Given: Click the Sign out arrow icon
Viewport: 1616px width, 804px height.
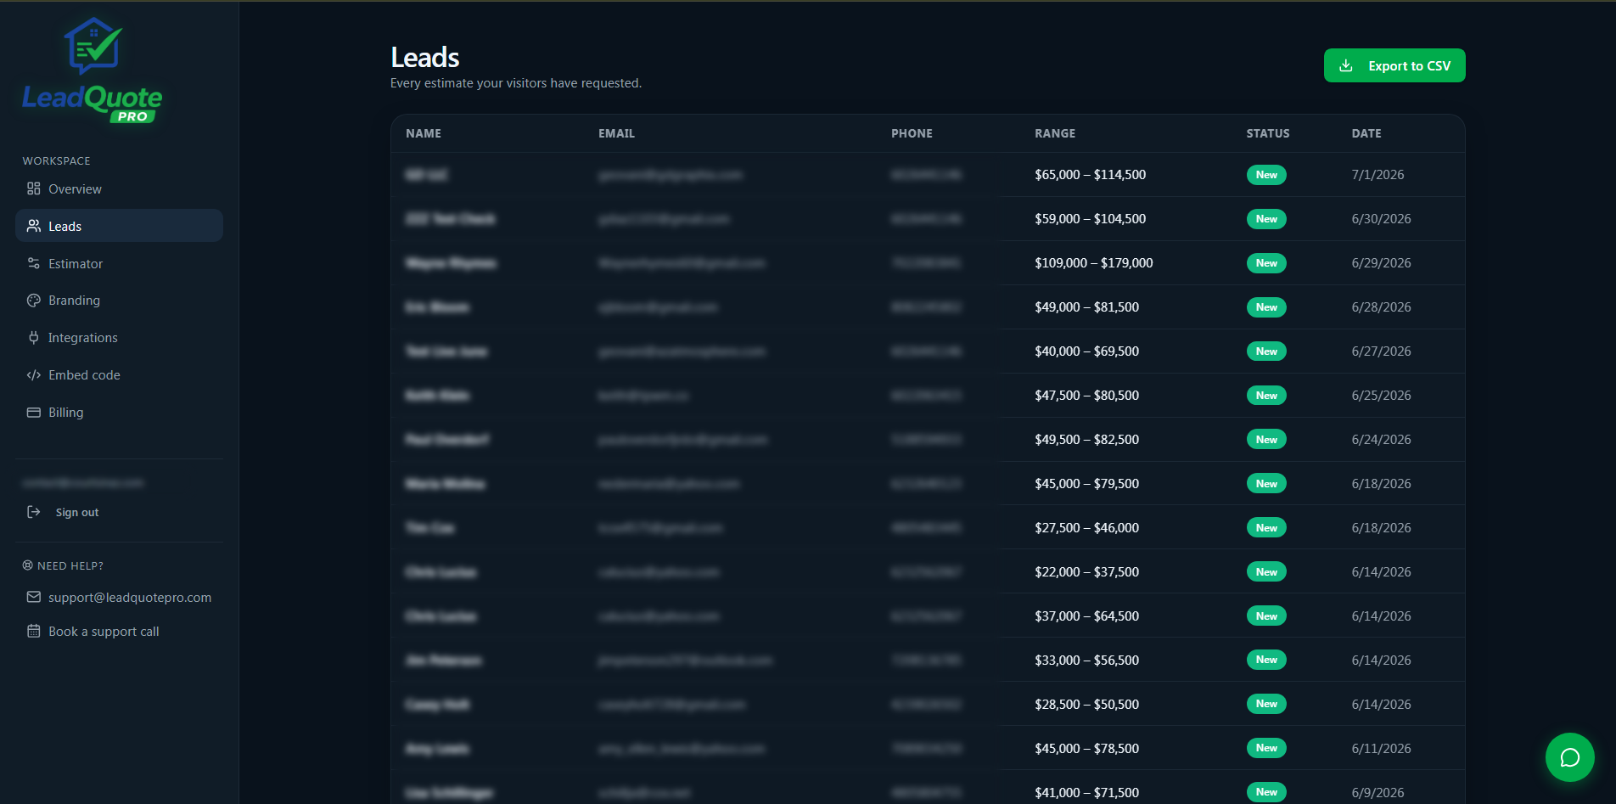Looking at the screenshot, I should pyautogui.click(x=34, y=512).
